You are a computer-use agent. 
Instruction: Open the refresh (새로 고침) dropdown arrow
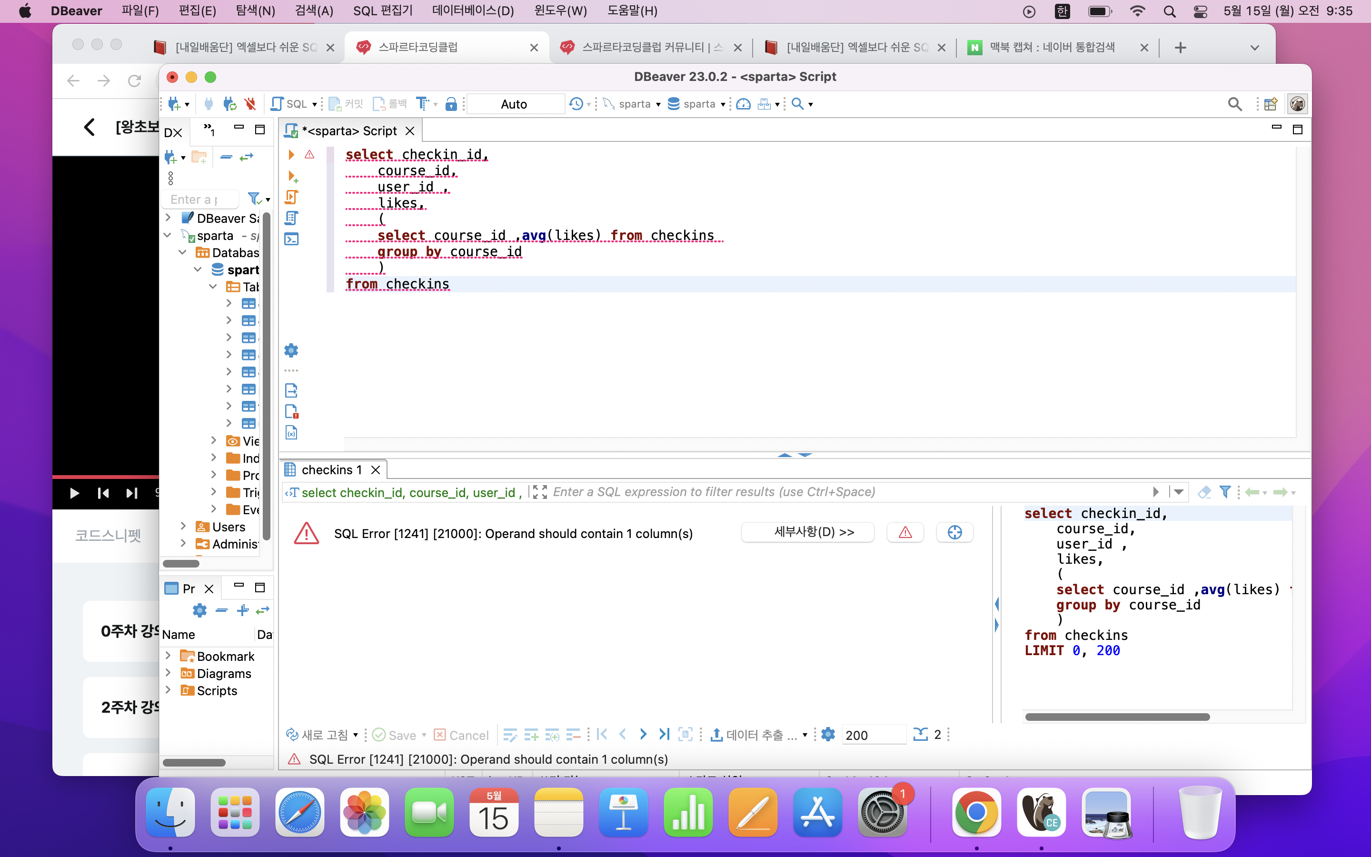point(355,735)
